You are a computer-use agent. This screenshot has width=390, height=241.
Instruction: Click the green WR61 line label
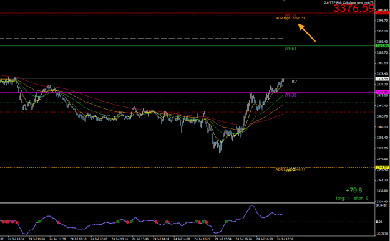tap(290, 49)
